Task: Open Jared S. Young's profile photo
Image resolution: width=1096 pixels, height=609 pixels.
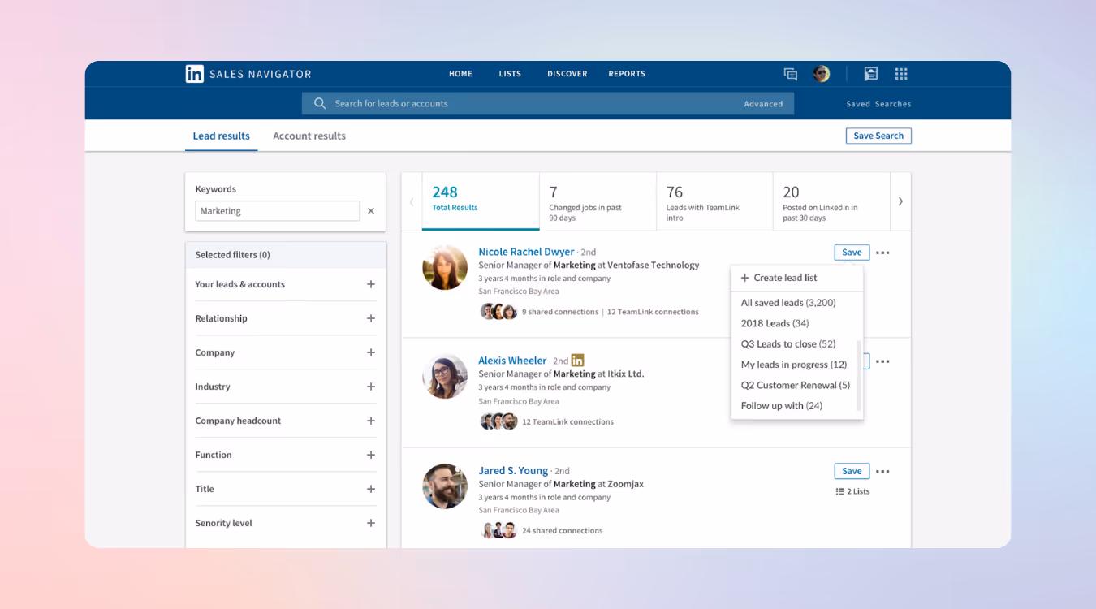Action: 445,486
